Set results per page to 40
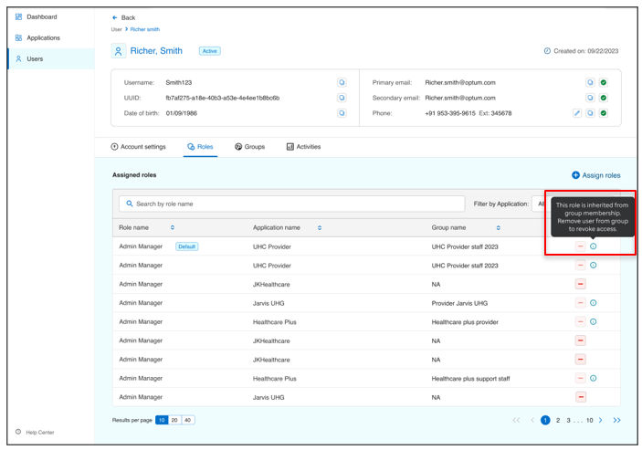This screenshot has height=450, width=642. tap(187, 420)
